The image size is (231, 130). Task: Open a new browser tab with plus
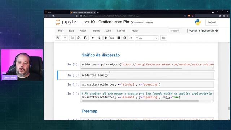[x=98, y=12]
